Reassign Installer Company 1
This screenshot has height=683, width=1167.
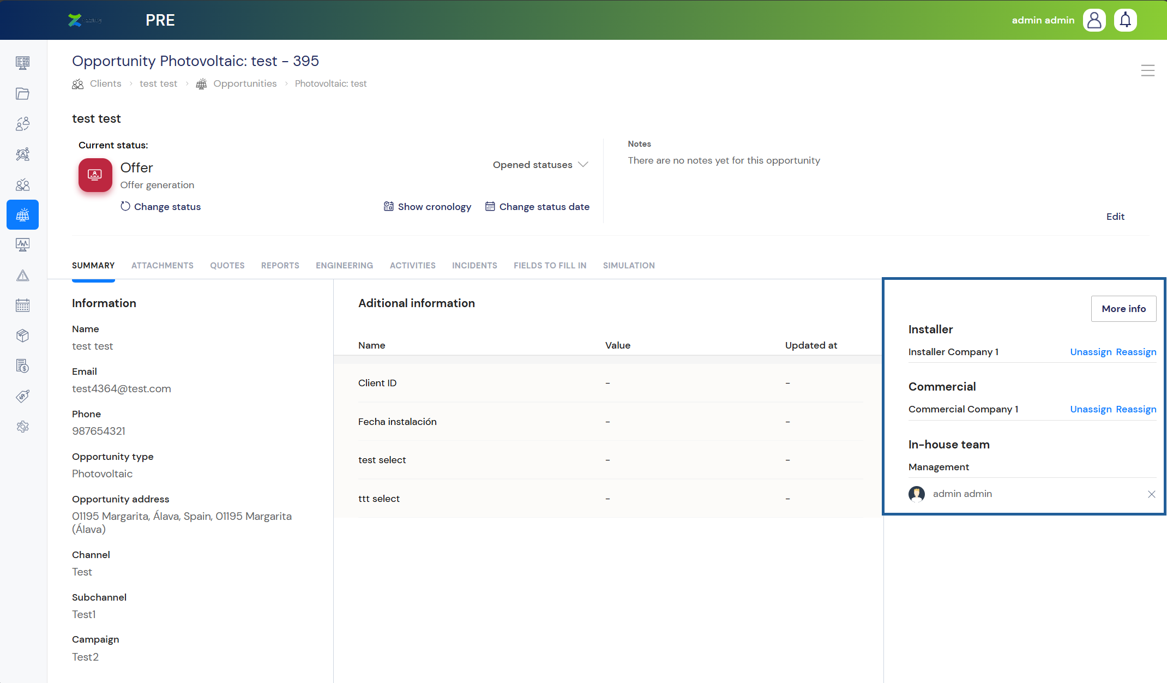tap(1136, 352)
